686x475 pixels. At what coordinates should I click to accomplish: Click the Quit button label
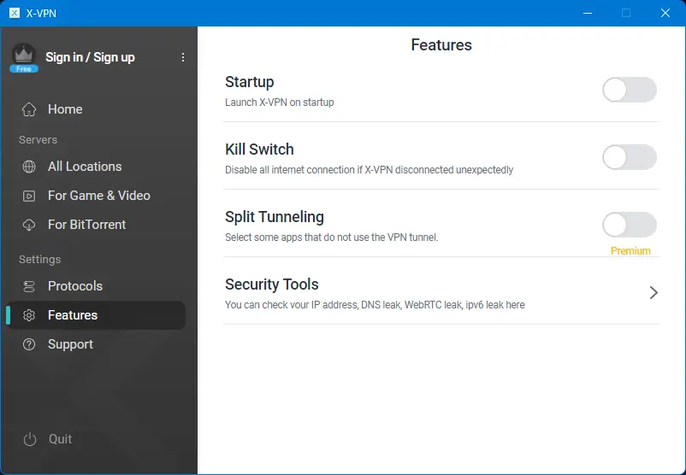(x=60, y=439)
